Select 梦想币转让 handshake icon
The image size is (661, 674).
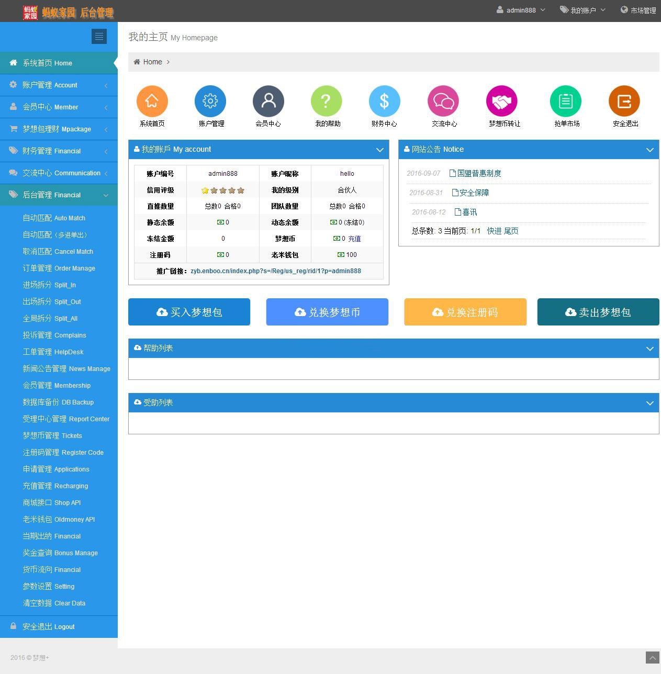click(501, 100)
